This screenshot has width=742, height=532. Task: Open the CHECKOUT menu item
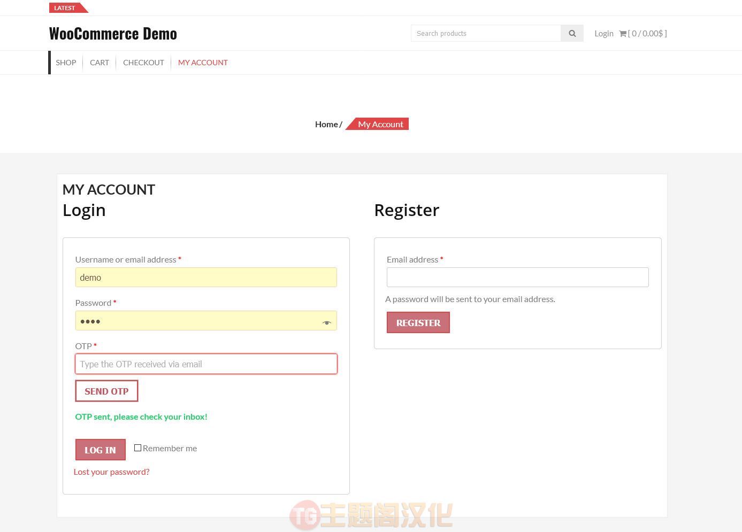(143, 63)
